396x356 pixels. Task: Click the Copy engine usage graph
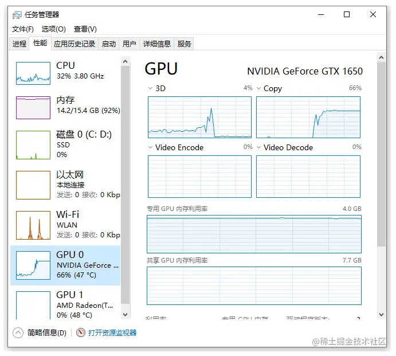[x=308, y=118]
